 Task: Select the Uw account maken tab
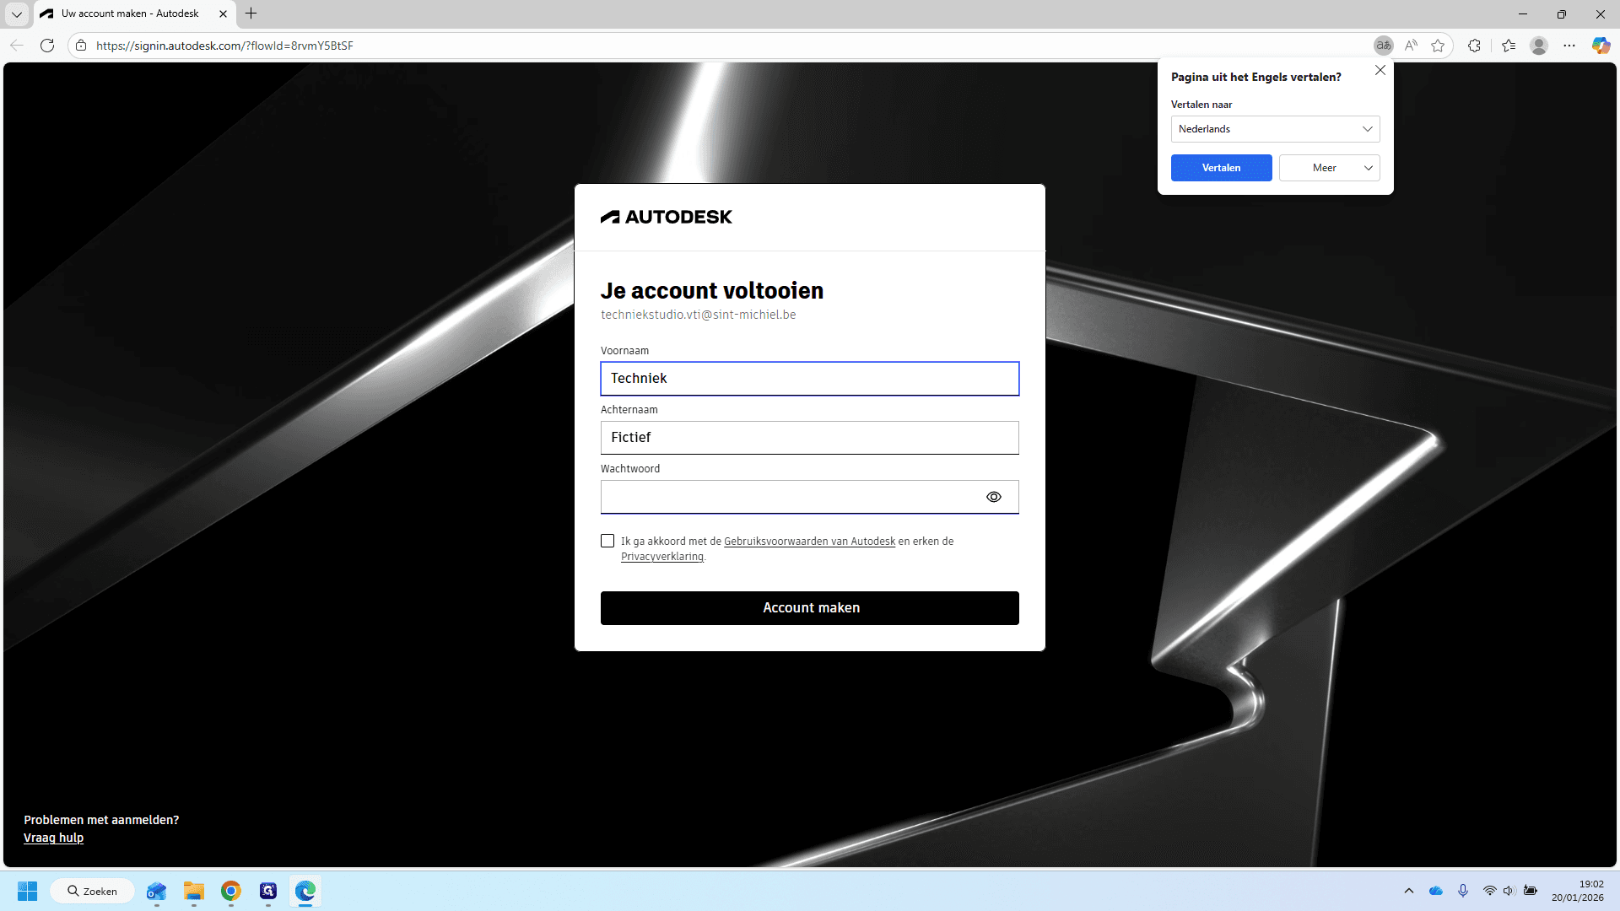pyautogui.click(x=131, y=14)
